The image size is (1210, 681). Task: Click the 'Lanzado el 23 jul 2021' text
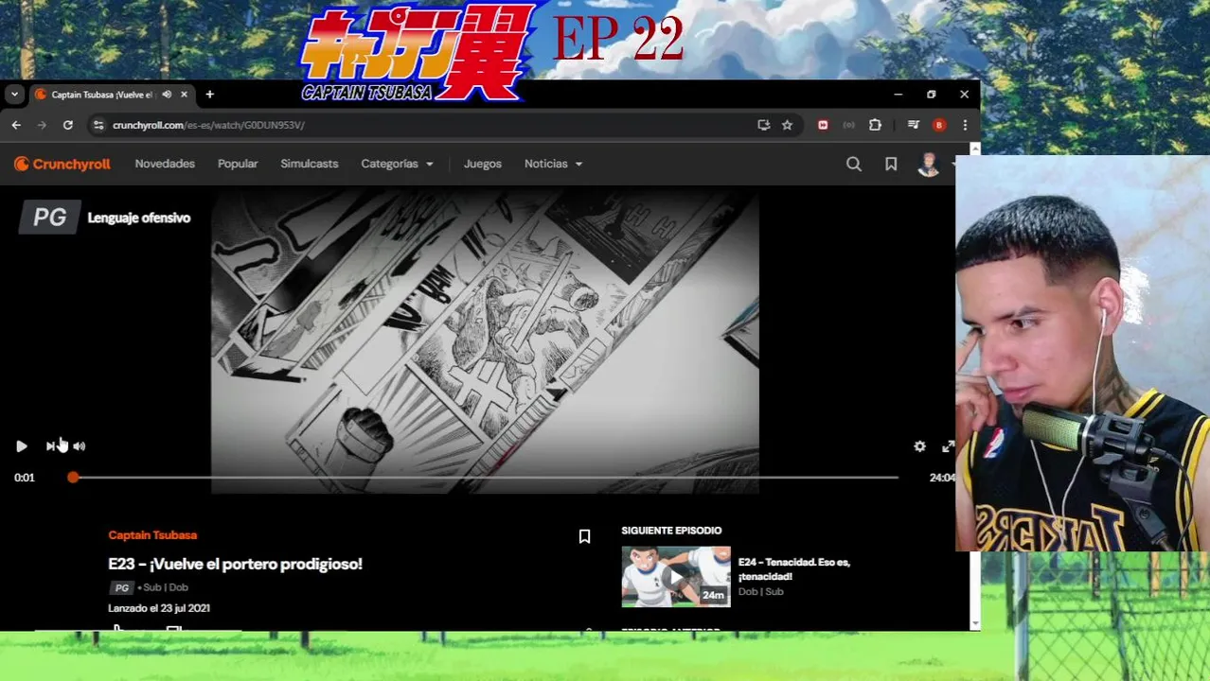point(159,608)
